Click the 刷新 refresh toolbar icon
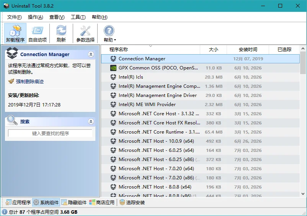 pyautogui.click(x=61, y=33)
